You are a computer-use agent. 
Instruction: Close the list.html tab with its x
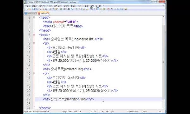pyautogui.click(x=48, y=13)
